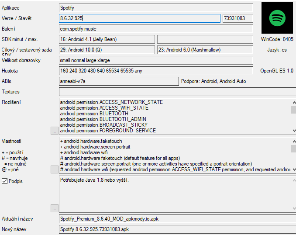Click the SDK min field Android 4.1
This screenshot has width=296, height=235.
(107, 39)
